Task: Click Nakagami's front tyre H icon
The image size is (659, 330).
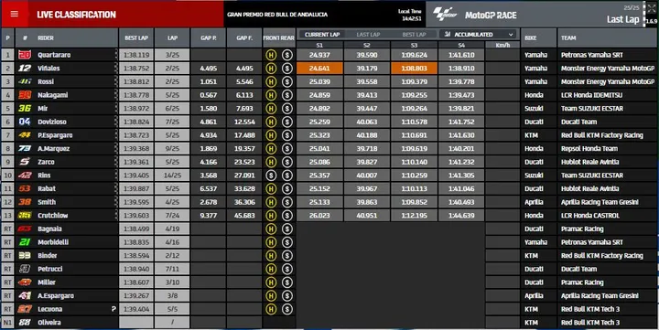Action: pos(271,95)
